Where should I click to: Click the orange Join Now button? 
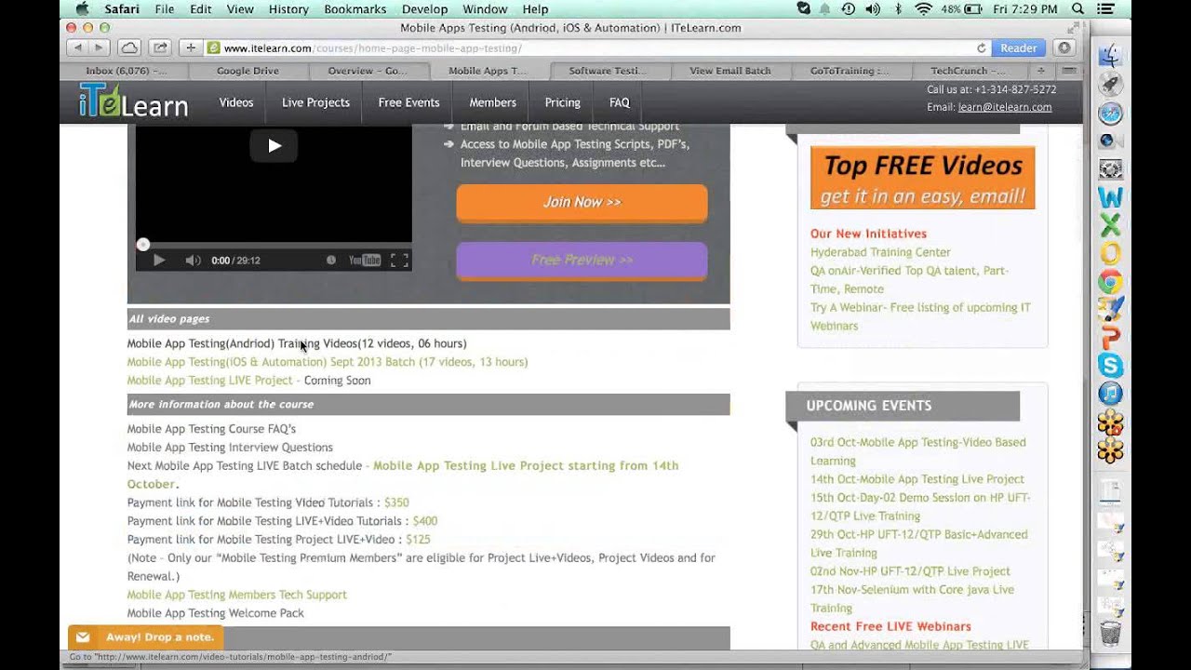click(x=582, y=203)
